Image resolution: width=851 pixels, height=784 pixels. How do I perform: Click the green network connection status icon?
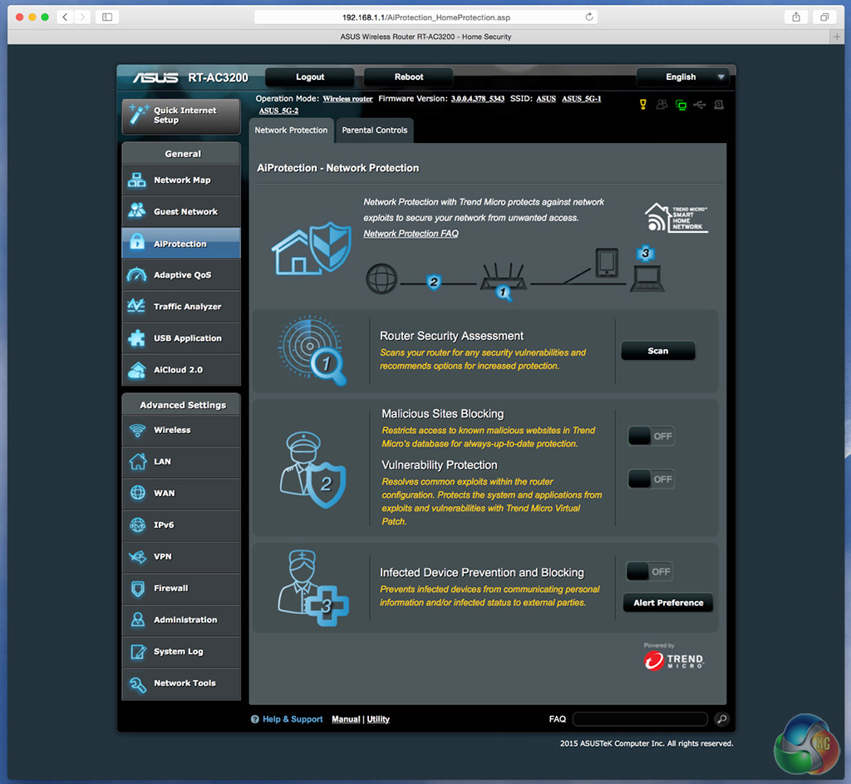click(x=681, y=105)
